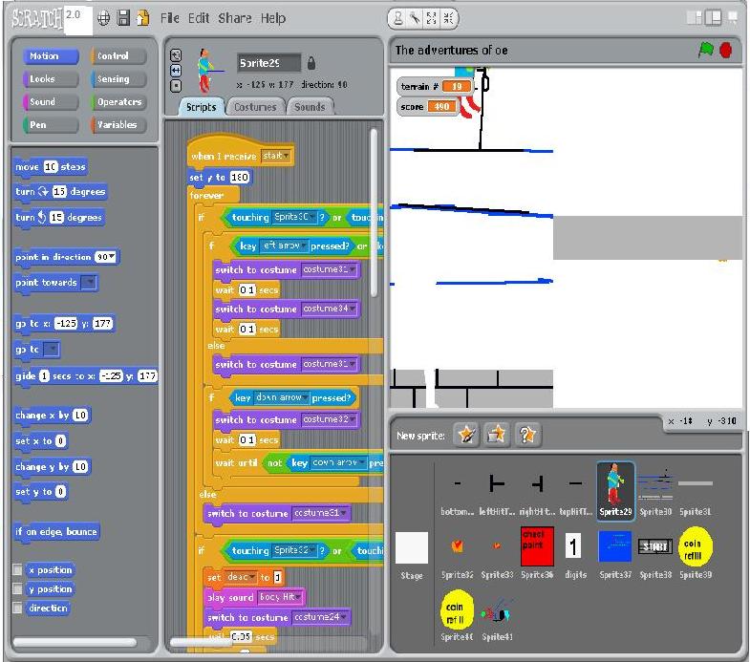Image resolution: width=750 pixels, height=662 pixels.
Task: Switch to the Costumes tab
Action: (255, 107)
